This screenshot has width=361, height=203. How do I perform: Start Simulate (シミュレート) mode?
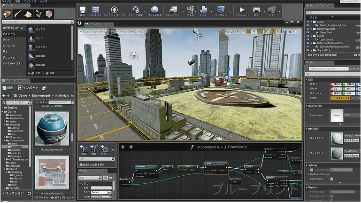pos(242,10)
